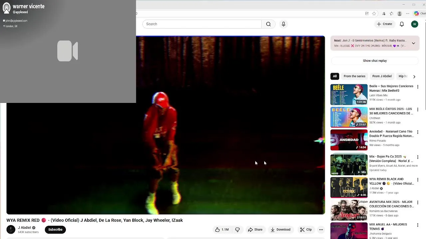Click Románticas Bachateras channel name

click(383, 211)
